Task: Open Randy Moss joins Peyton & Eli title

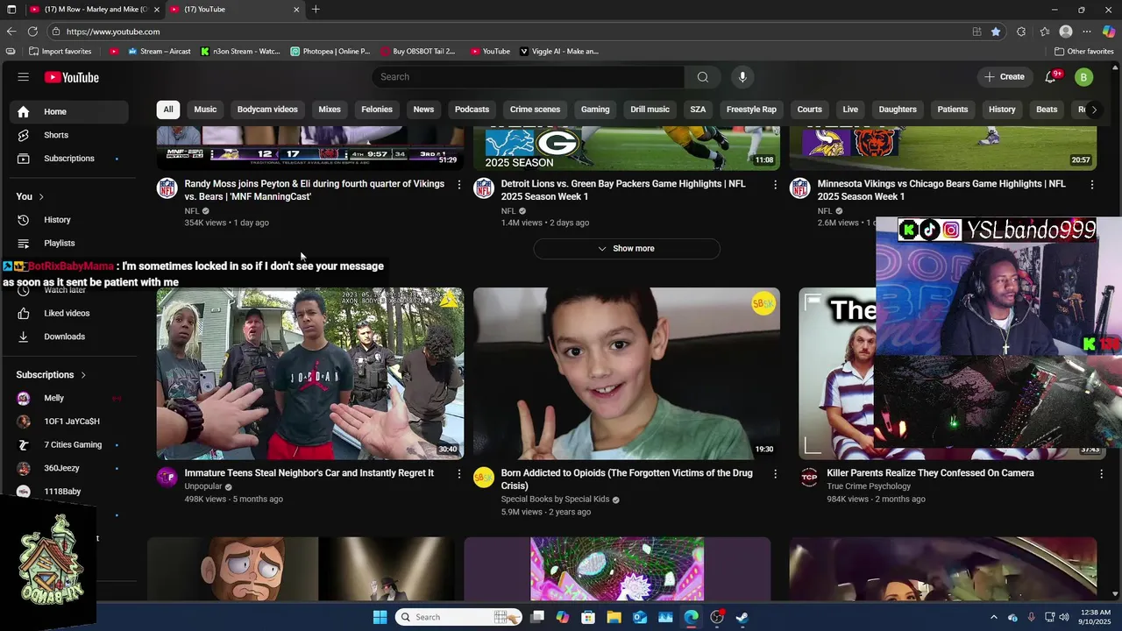Action: point(315,190)
